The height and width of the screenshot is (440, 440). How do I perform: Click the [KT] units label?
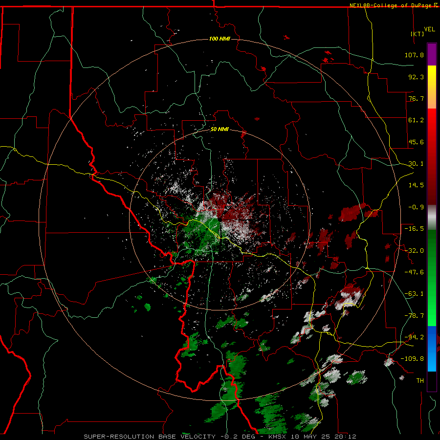tap(417, 34)
